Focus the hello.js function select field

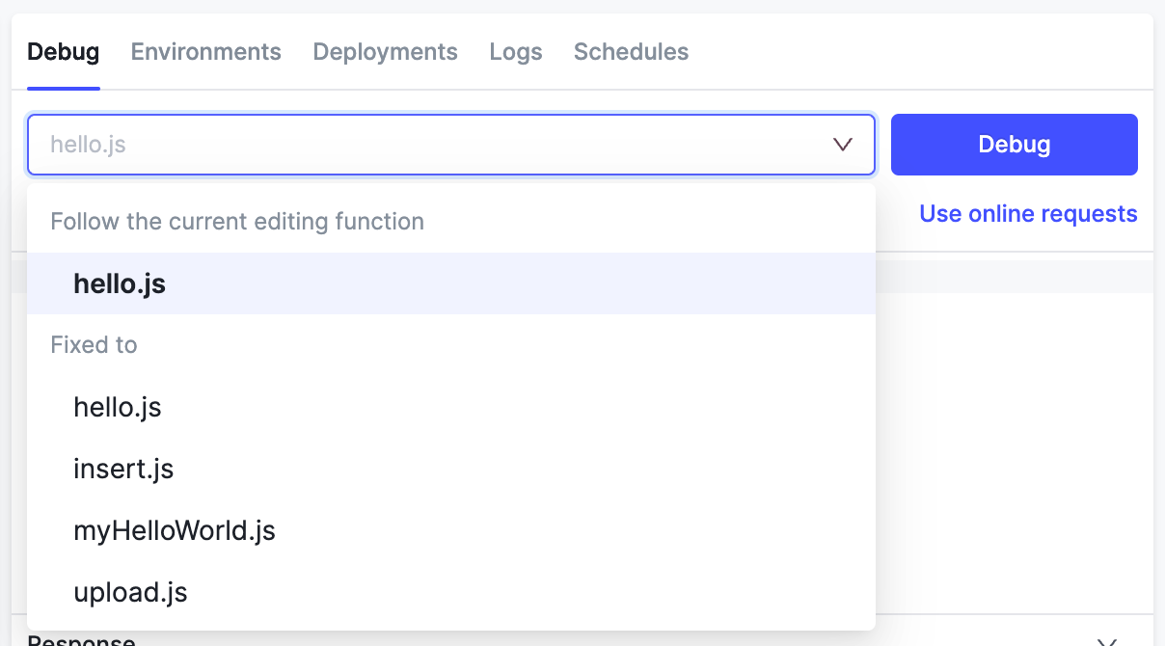(451, 145)
